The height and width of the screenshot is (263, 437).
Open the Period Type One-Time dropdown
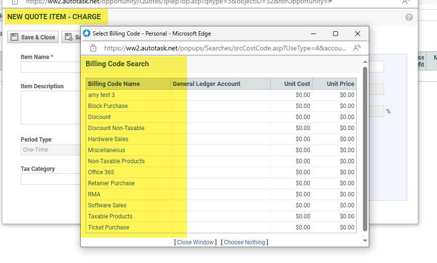pyautogui.click(x=50, y=150)
